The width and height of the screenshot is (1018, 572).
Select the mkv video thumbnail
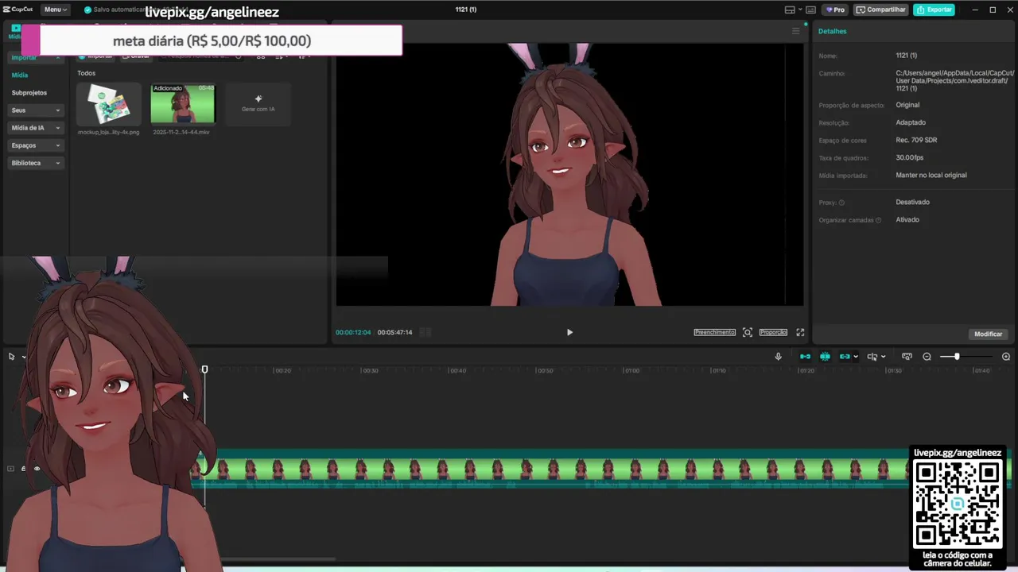coord(182,104)
